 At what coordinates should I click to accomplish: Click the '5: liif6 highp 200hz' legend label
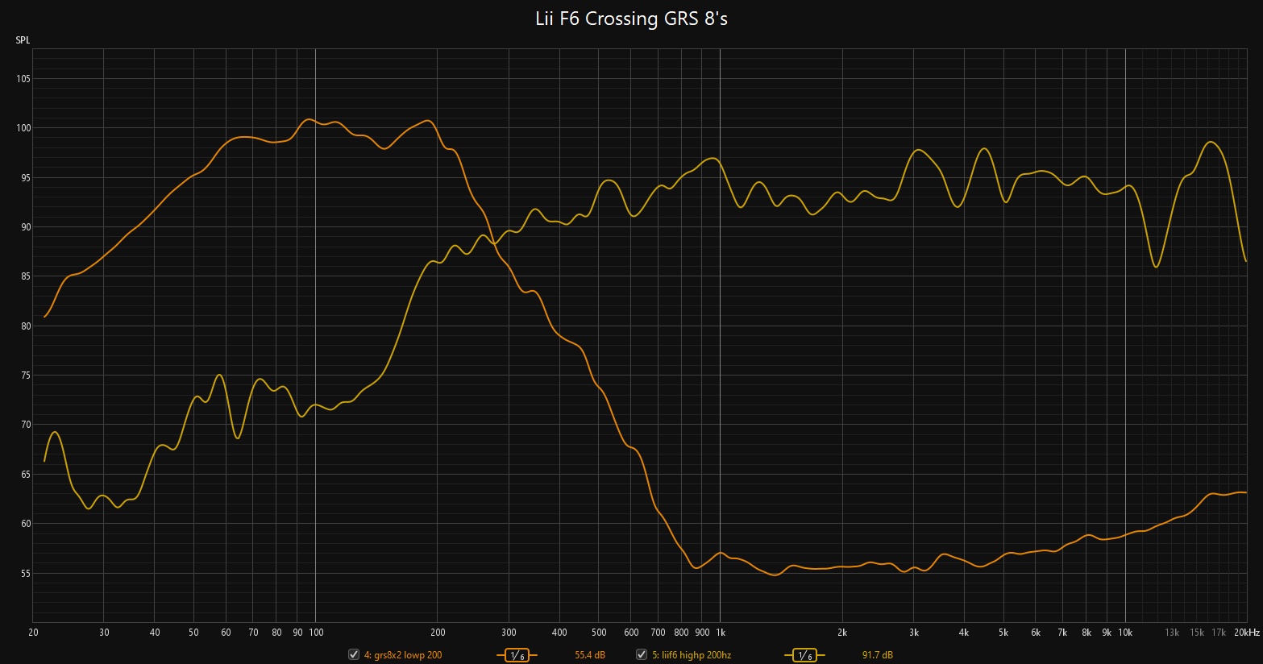click(x=692, y=655)
